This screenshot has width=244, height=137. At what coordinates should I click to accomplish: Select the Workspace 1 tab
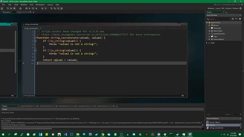point(7,12)
